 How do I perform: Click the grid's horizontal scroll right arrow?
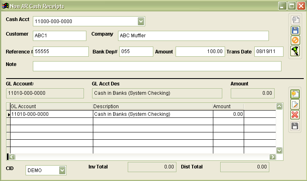pos(273,157)
